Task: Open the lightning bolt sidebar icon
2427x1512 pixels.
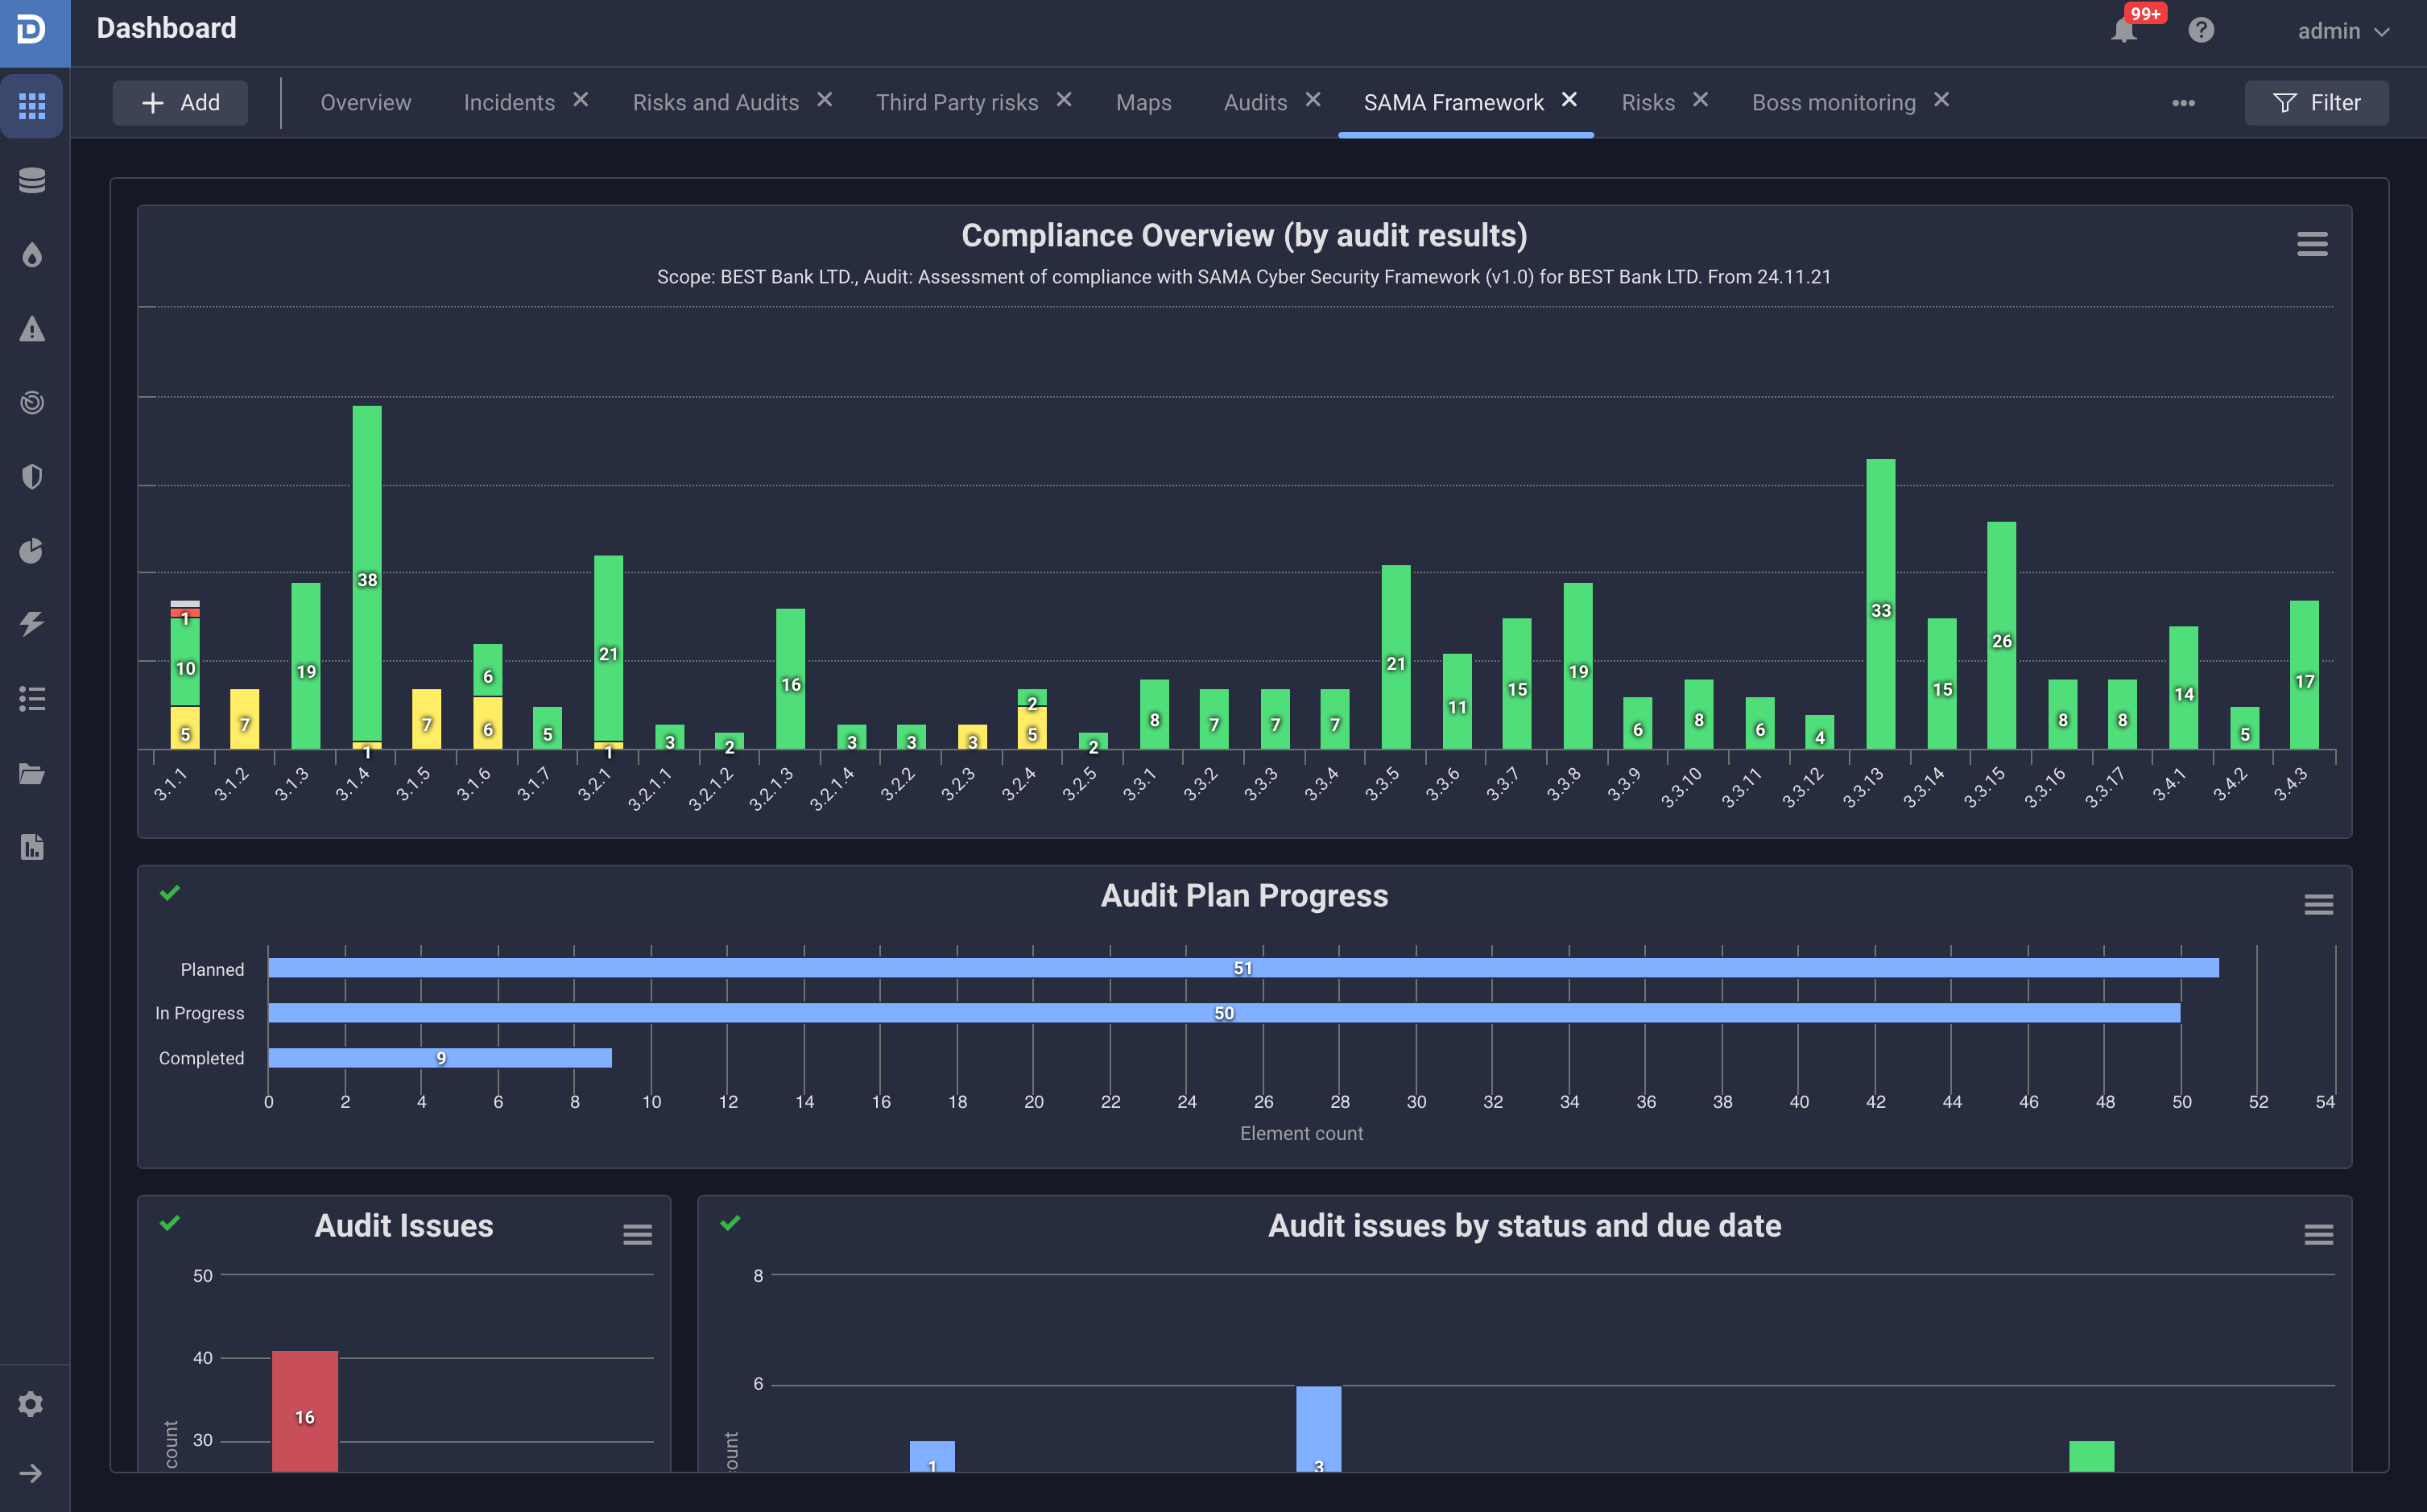Action: (x=32, y=624)
